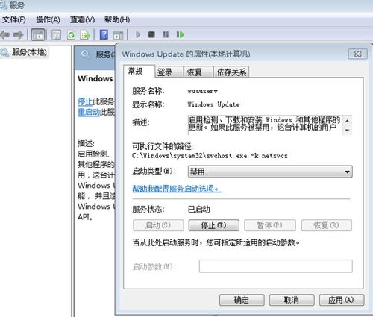Open the Help question mark icon
The height and width of the screenshot is (317, 373).
coord(104,34)
